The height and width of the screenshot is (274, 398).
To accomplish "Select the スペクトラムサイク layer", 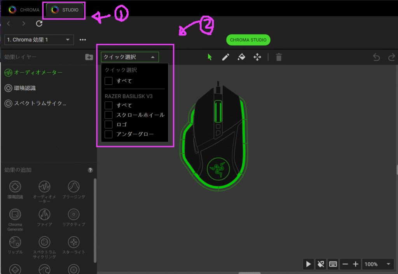I will pyautogui.click(x=35, y=103).
